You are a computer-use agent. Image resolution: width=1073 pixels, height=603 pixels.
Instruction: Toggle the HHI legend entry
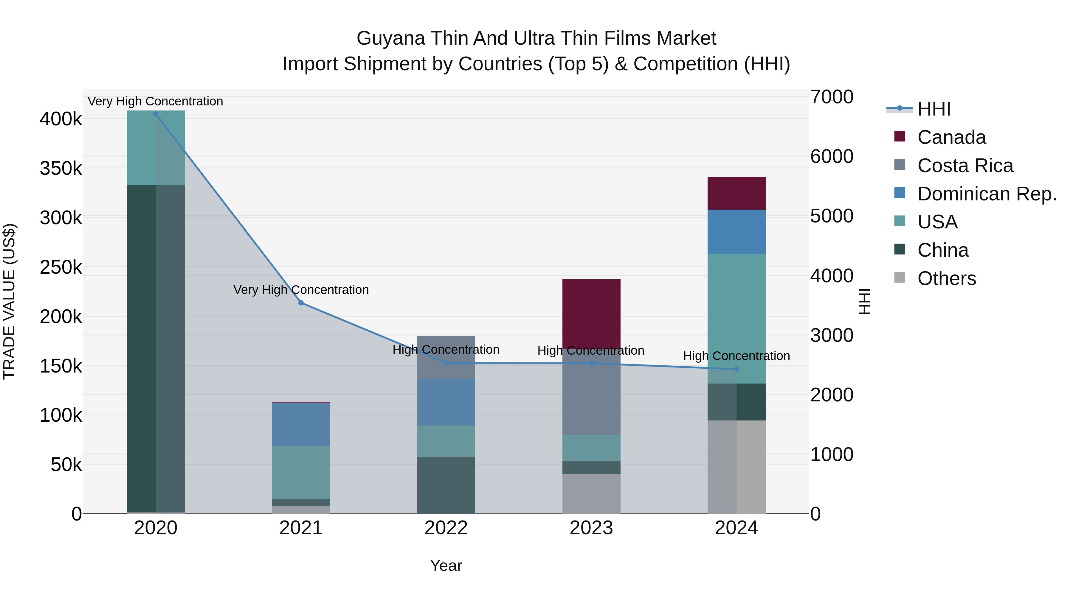pyautogui.click(x=919, y=109)
